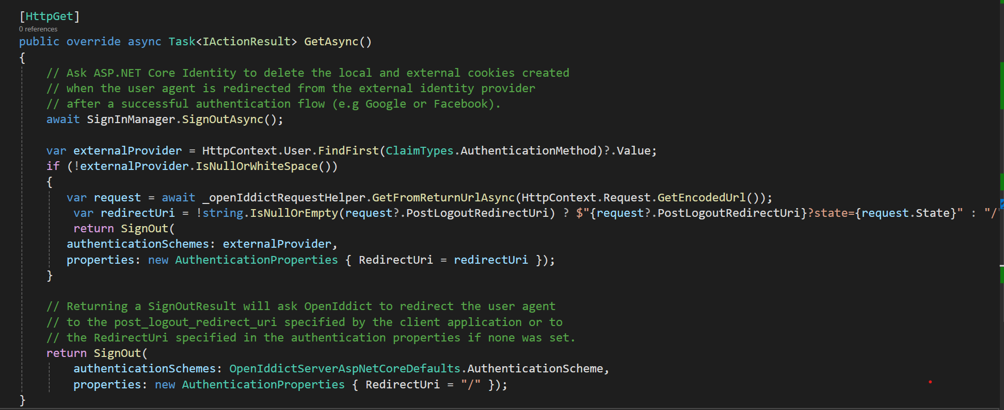Click the "0 references" CodeLens link
The width and height of the screenshot is (1004, 410).
click(38, 29)
